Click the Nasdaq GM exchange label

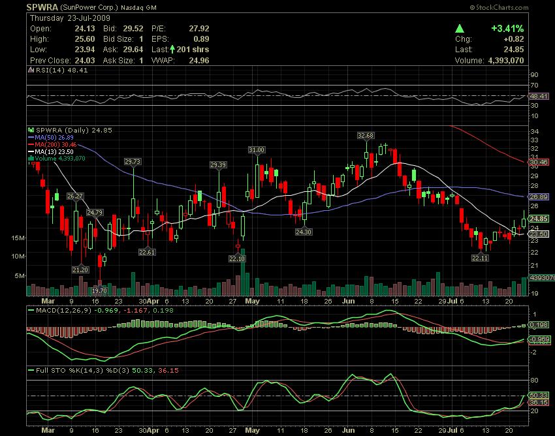point(138,7)
